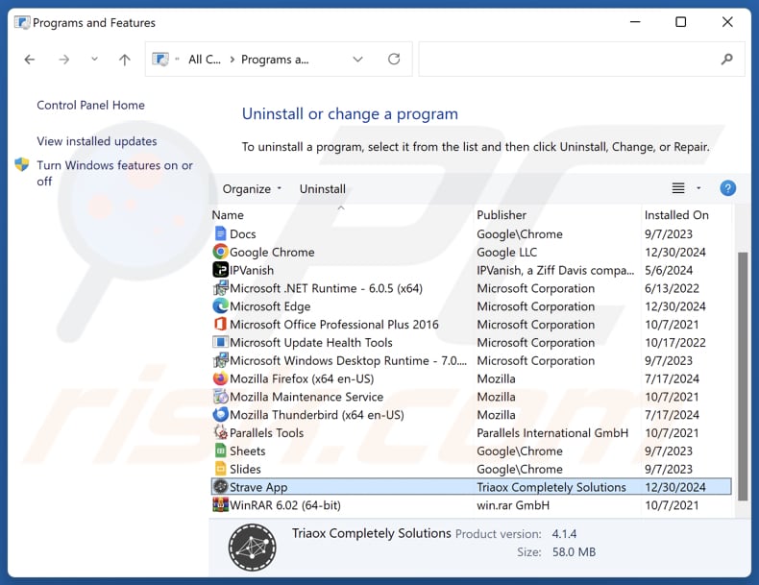Sort by the Installed On column header

coord(676,215)
